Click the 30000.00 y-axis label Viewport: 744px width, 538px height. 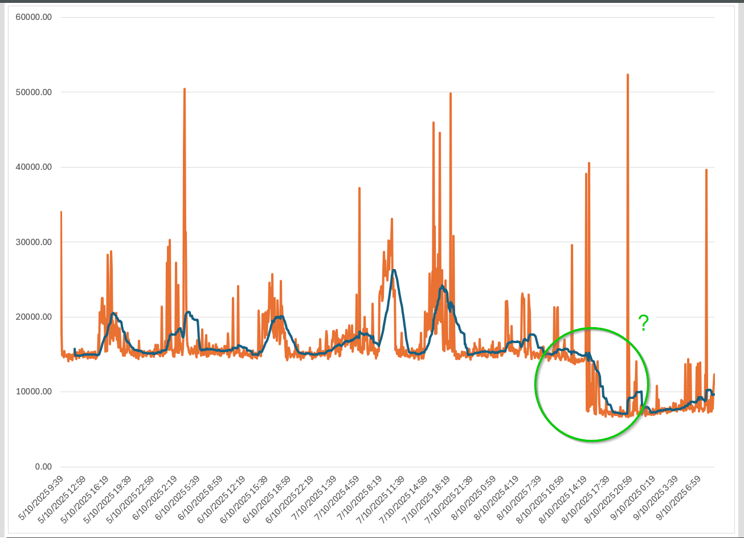click(x=34, y=242)
